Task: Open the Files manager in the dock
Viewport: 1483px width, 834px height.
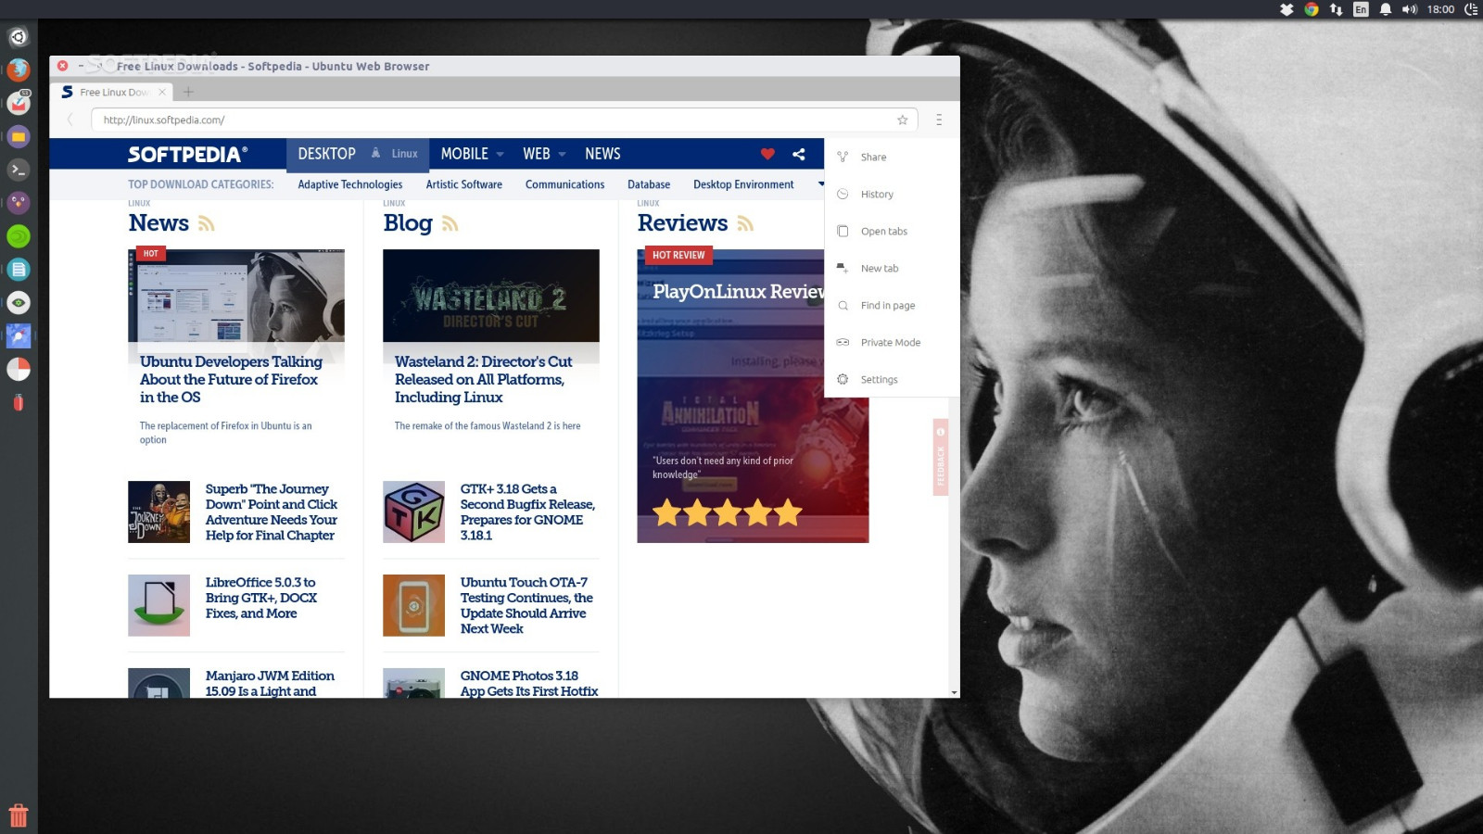Action: point(19,137)
